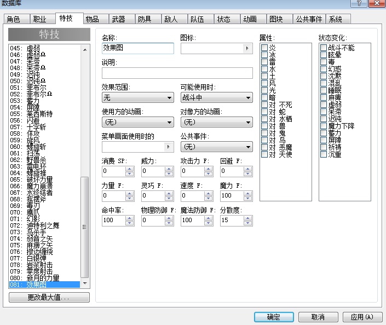Select skill 063 雷电环
The width and height of the screenshot is (386, 325).
pyautogui.click(x=44, y=166)
